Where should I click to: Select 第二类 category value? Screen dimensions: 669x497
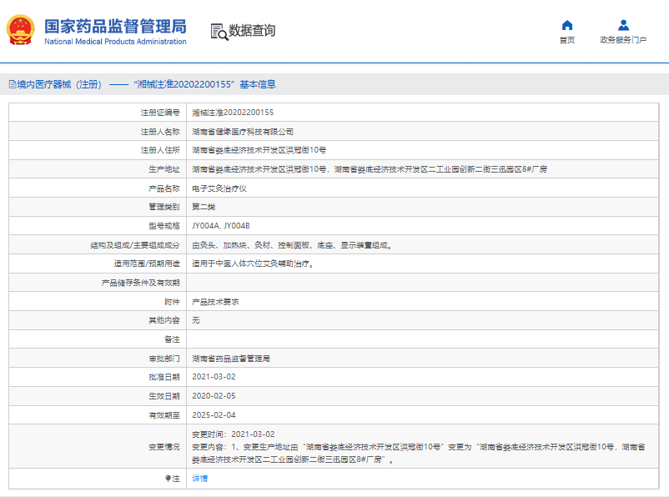click(204, 207)
